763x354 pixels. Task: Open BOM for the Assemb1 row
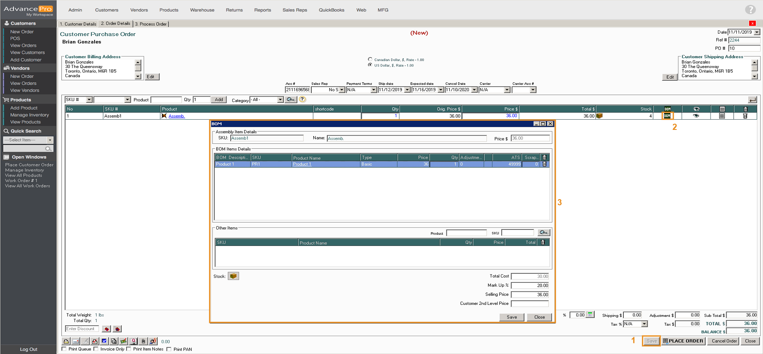(x=667, y=116)
